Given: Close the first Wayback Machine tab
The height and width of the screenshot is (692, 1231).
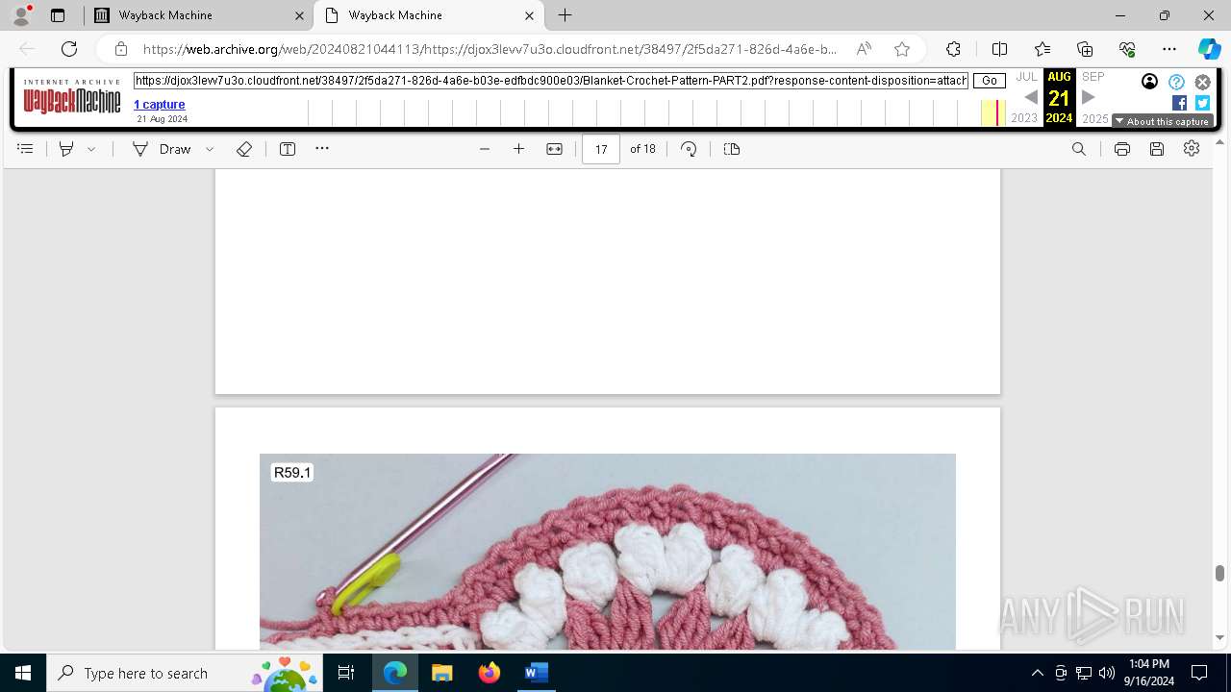Looking at the screenshot, I should click(300, 15).
